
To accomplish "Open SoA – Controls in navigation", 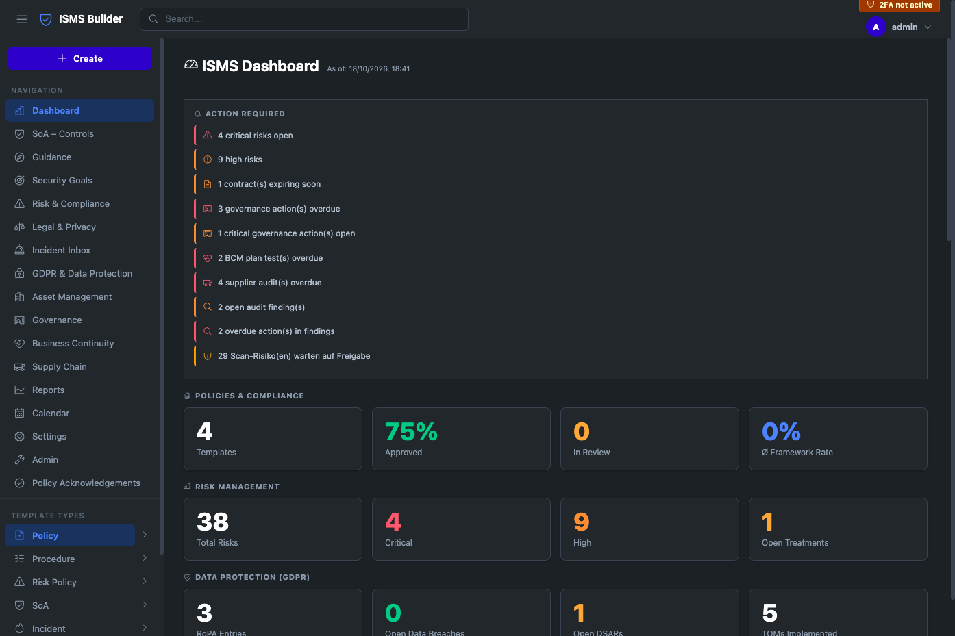I will (x=79, y=134).
